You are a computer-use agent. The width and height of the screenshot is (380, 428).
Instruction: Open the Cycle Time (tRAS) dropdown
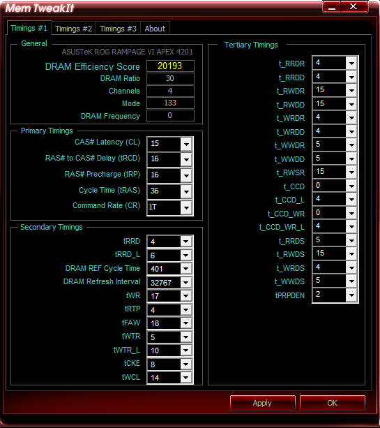(186, 191)
